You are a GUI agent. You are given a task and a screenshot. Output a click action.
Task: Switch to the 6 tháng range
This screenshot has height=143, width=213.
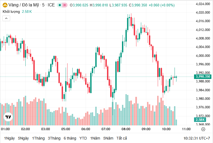coord(70,138)
